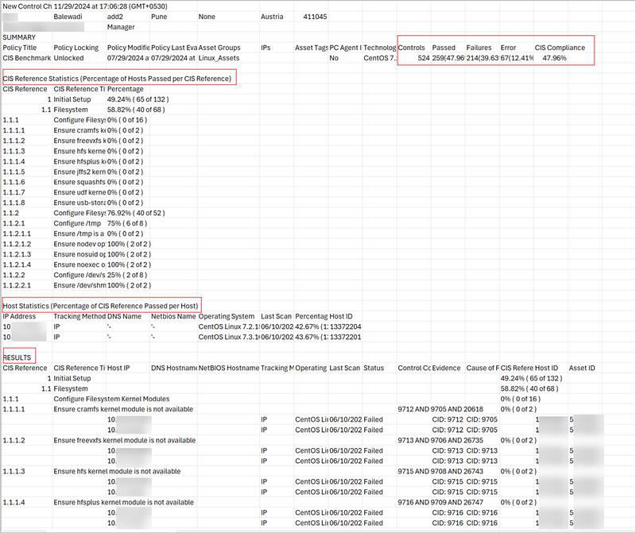636x533 pixels.
Task: Click the 'Asset ID' header cell
Action: [582, 368]
